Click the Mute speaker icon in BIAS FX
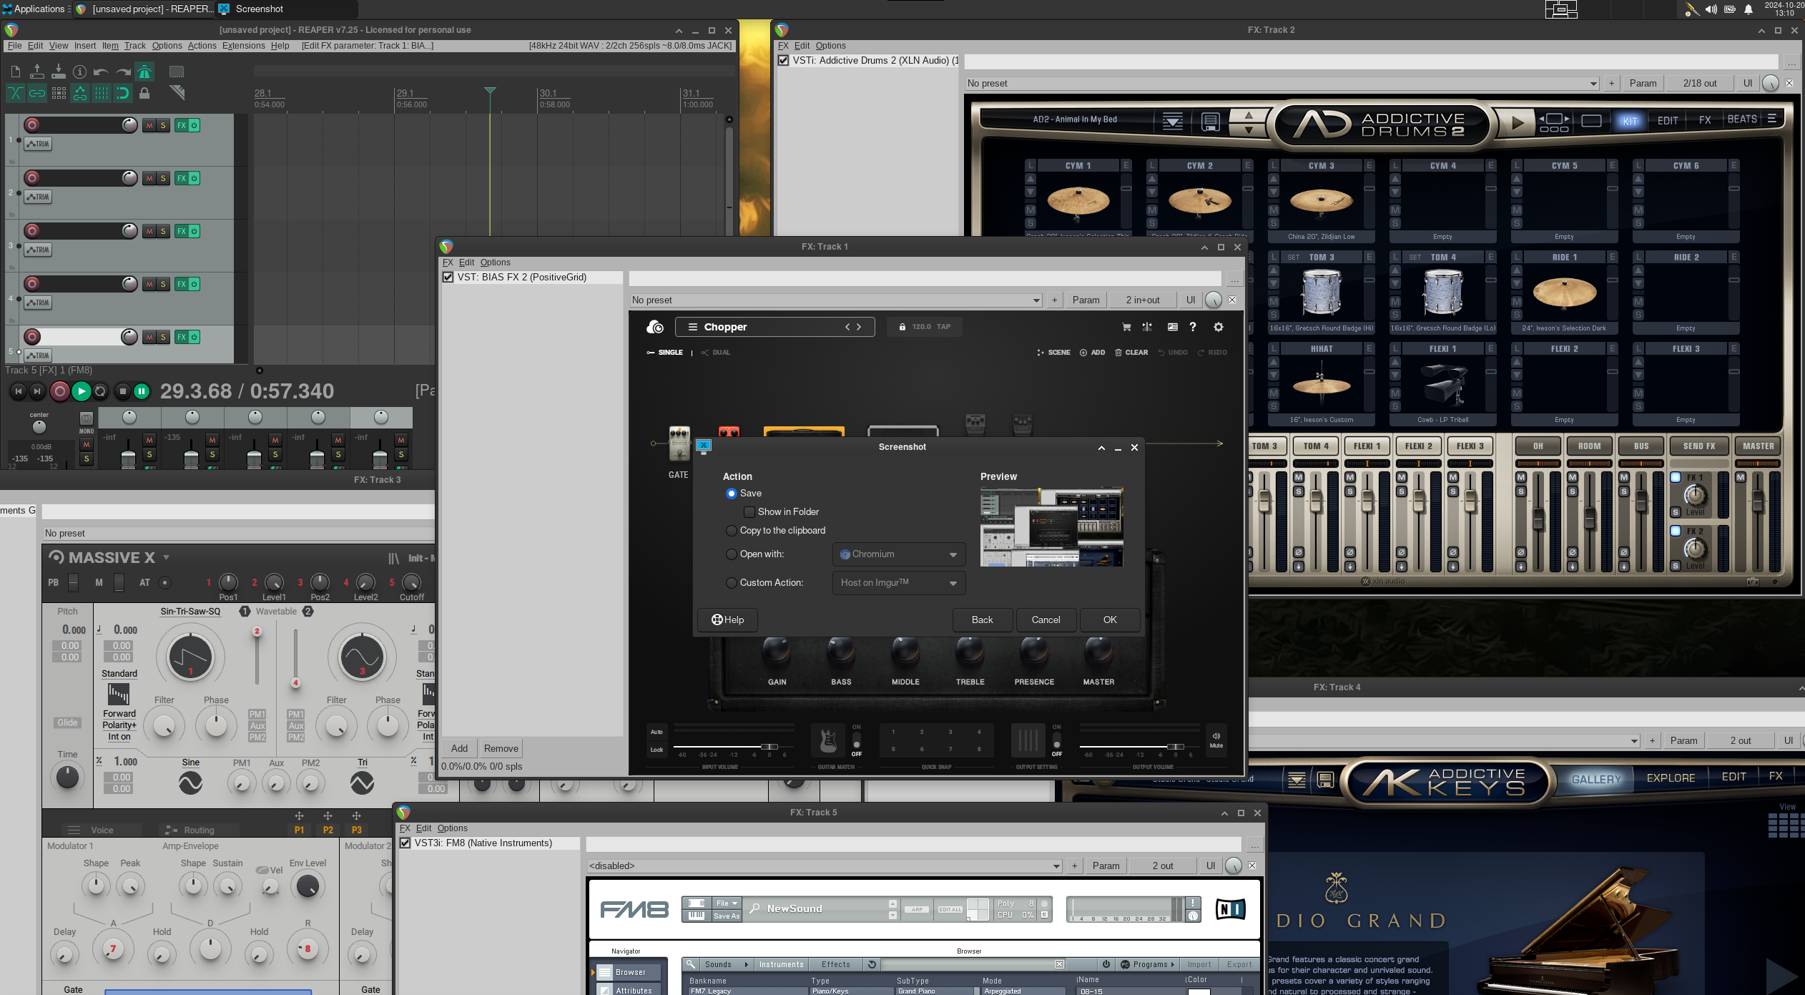Image resolution: width=1805 pixels, height=995 pixels. [x=1216, y=740]
